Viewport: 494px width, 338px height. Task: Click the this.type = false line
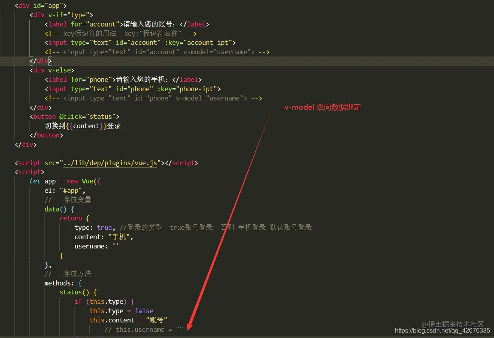coord(121,311)
